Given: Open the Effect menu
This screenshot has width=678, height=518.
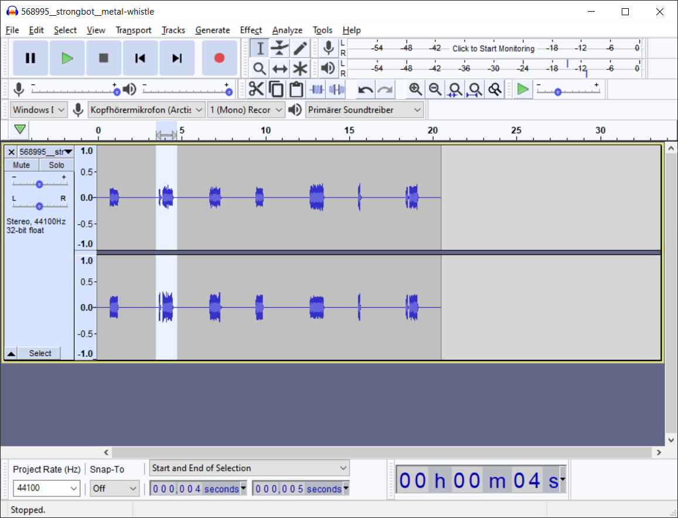Looking at the screenshot, I should 251,30.
